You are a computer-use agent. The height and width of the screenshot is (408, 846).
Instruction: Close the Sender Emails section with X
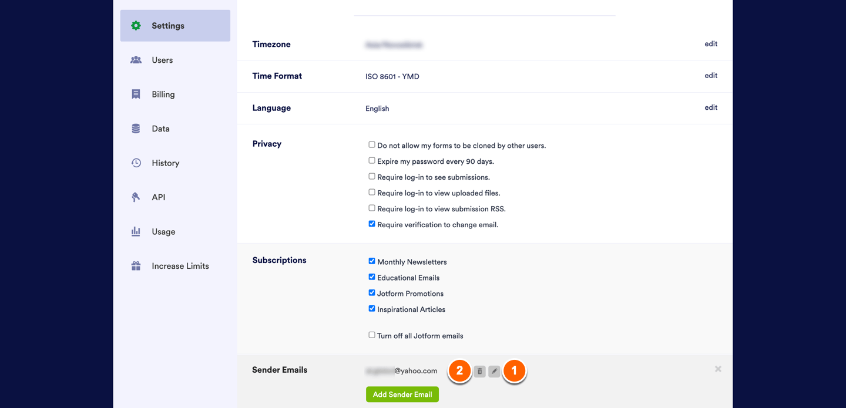(718, 369)
